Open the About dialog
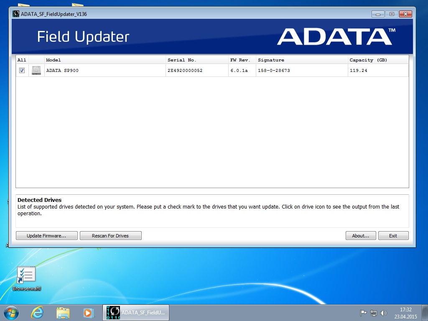Screen dimensions: 428x321 click(x=361, y=236)
